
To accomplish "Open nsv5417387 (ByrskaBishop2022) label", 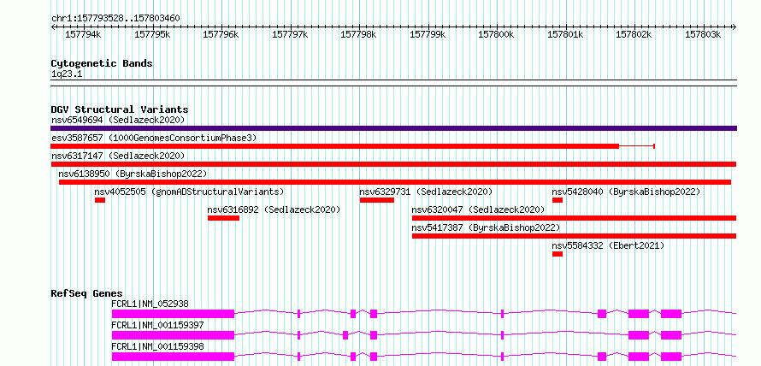I will pos(486,227).
